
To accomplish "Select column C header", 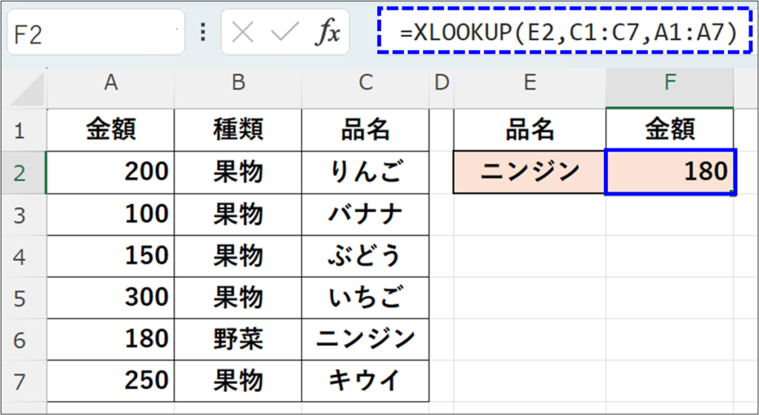I will click(365, 84).
